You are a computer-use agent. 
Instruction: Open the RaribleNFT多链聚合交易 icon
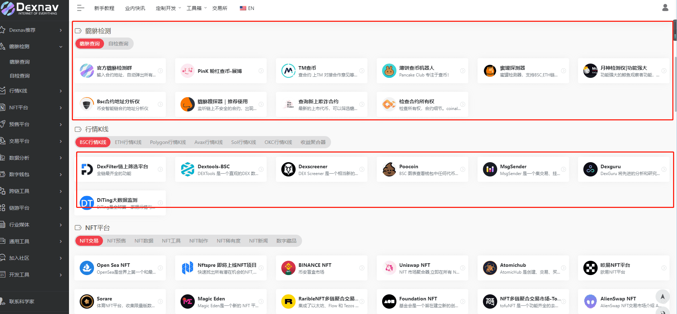pos(288,301)
